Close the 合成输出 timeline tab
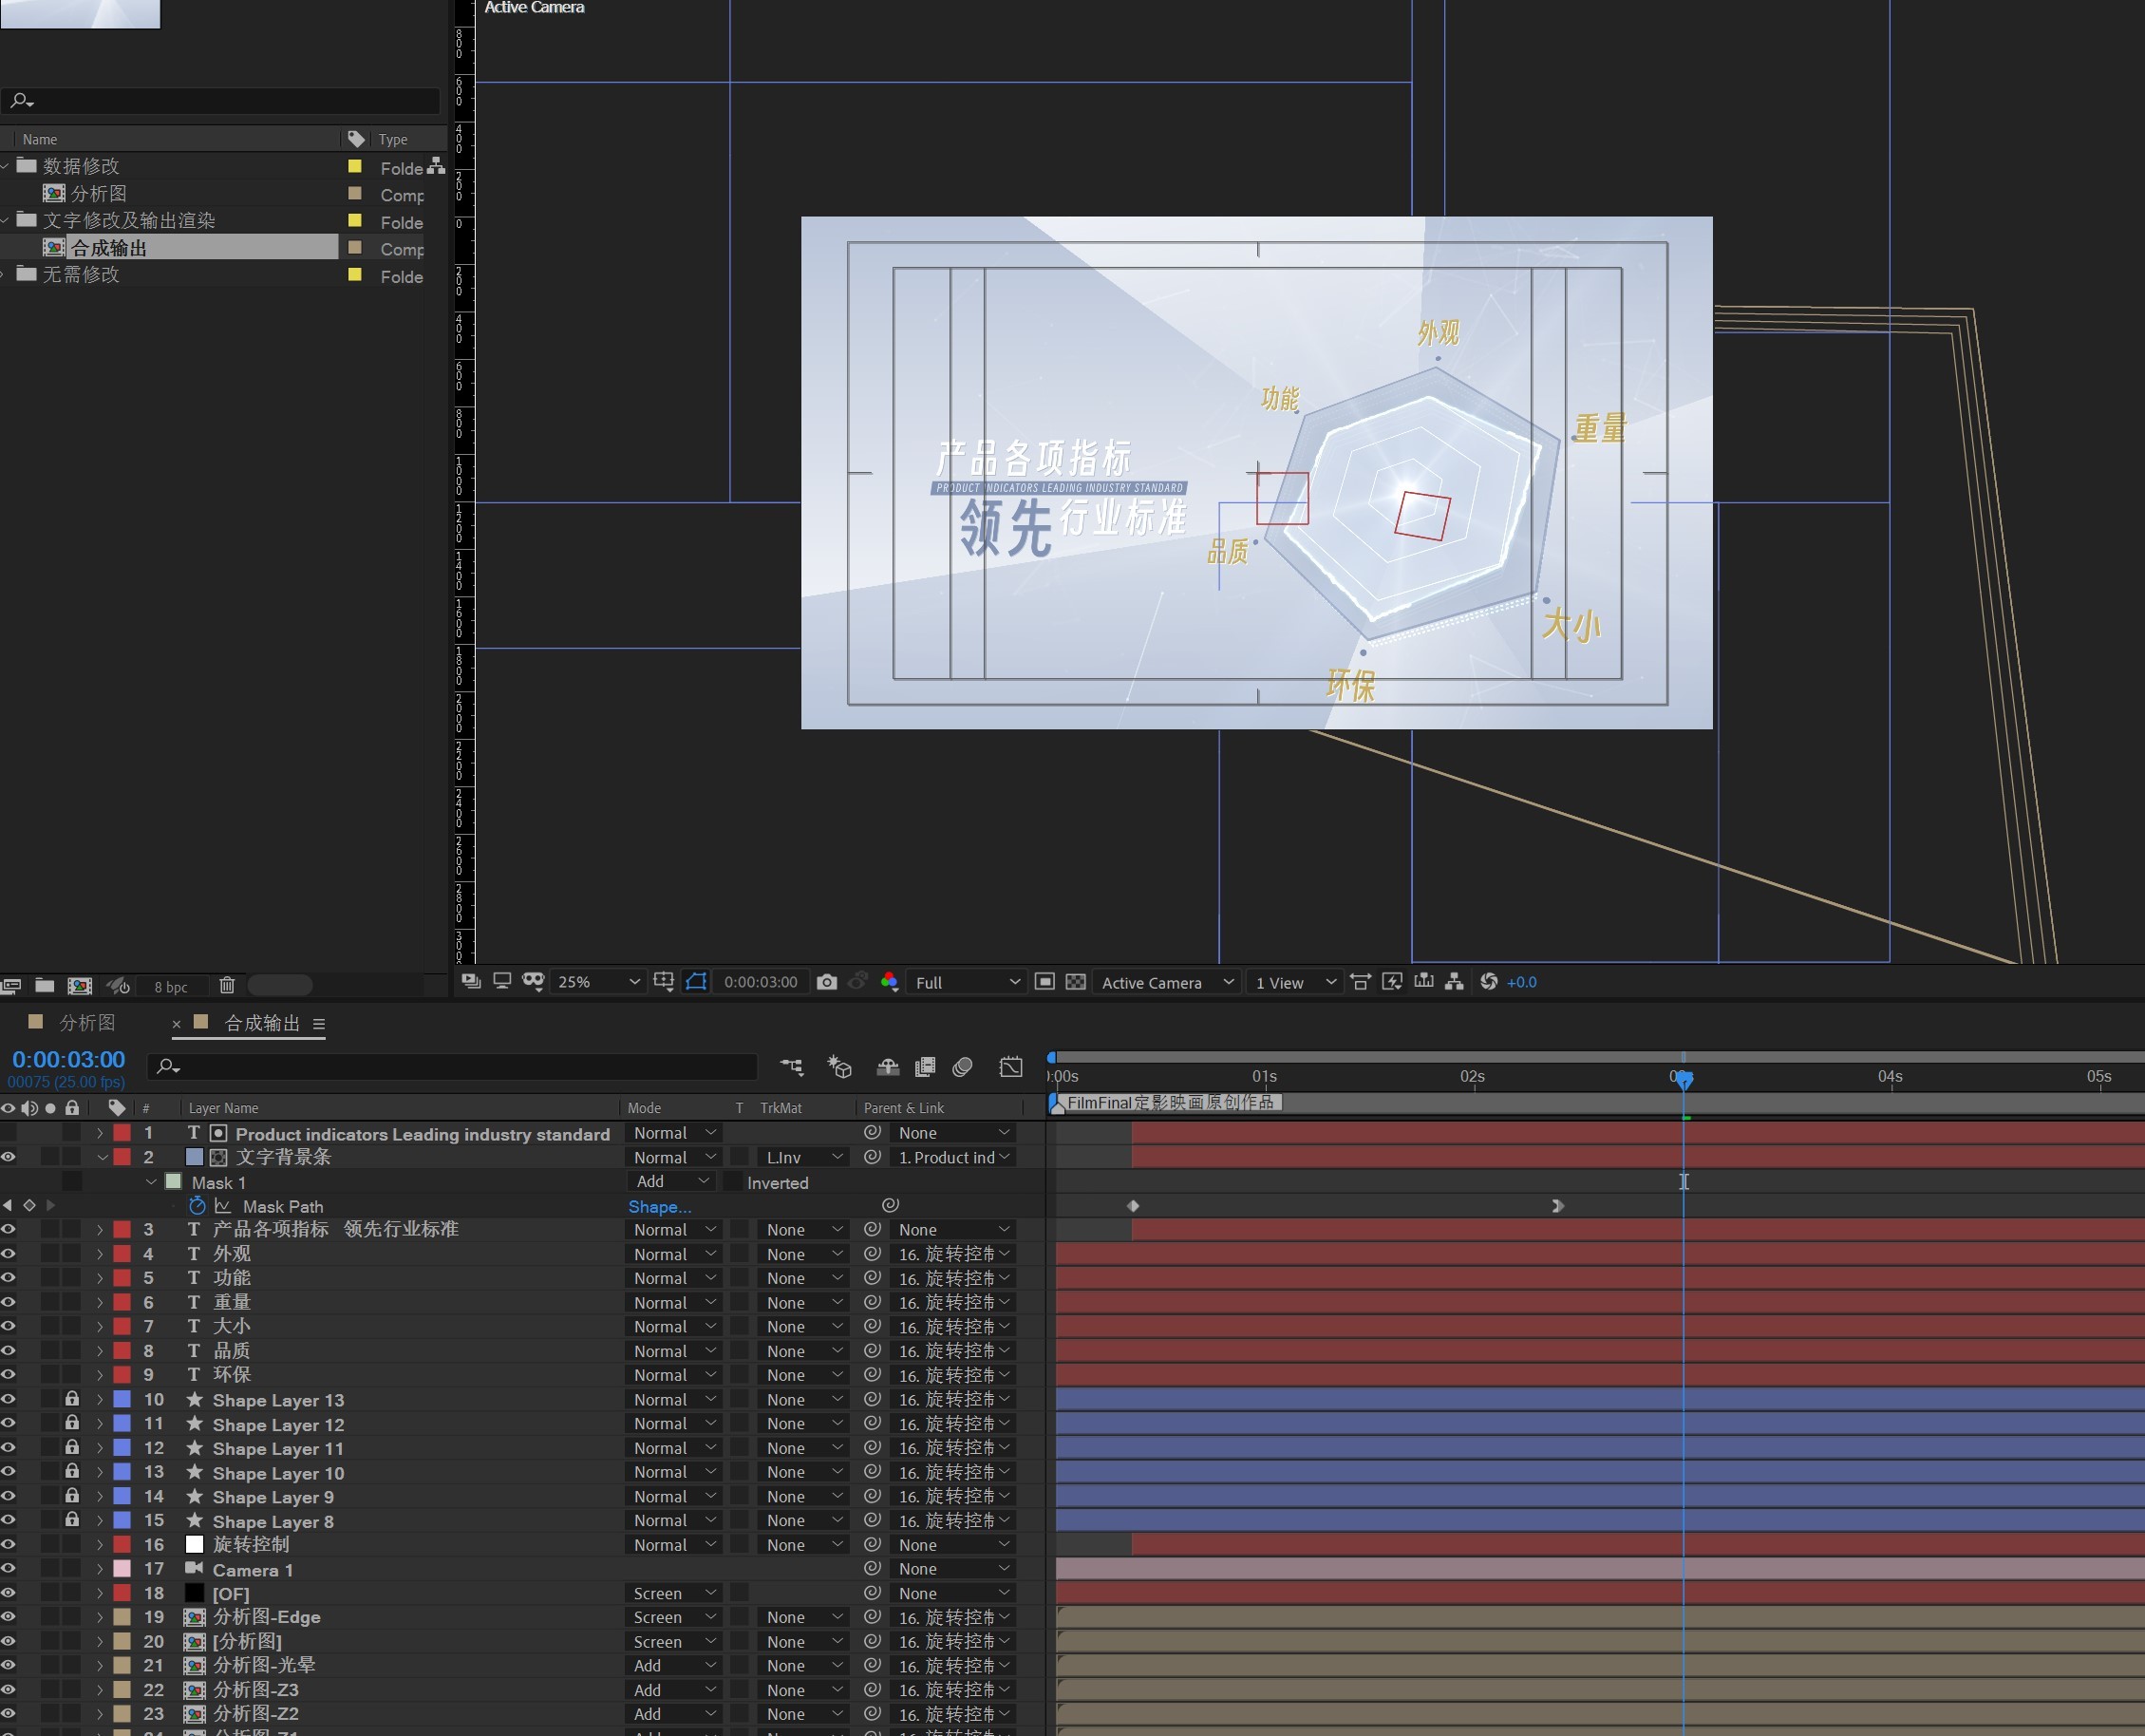2145x1736 pixels. (177, 1023)
